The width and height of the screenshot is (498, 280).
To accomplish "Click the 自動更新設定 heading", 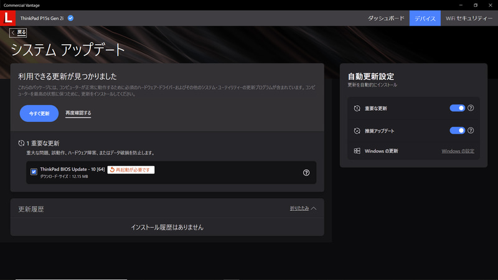I will (370, 77).
